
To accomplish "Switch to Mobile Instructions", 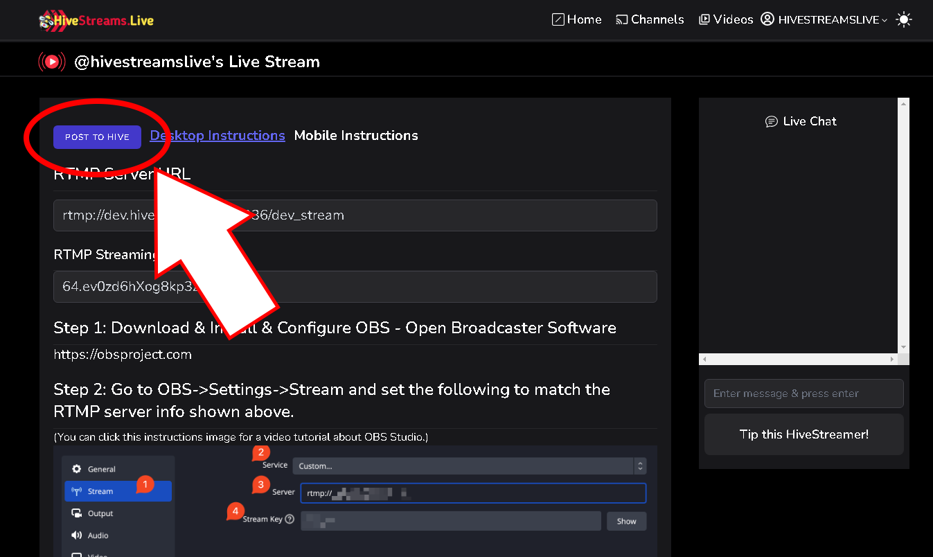I will point(356,135).
